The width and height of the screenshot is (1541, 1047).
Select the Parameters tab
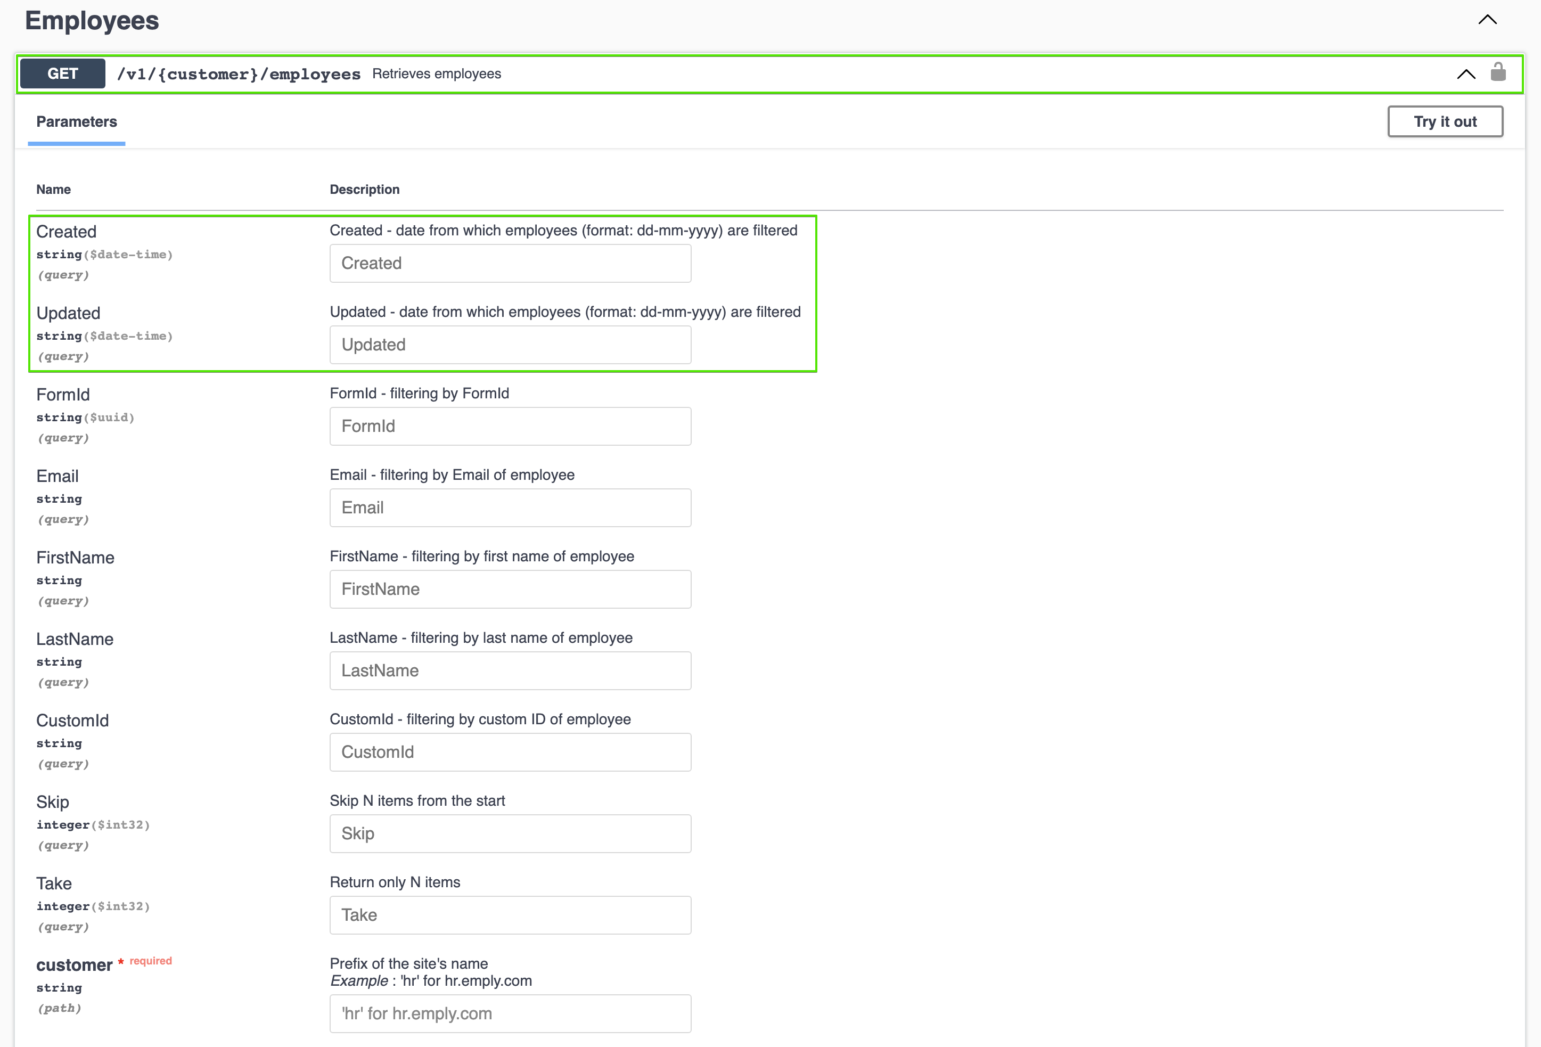(76, 122)
